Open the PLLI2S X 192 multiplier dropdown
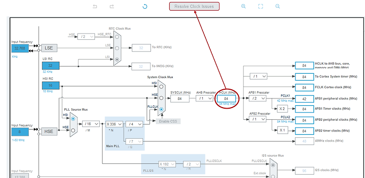This screenshot has height=178, width=365. pyautogui.click(x=167, y=164)
